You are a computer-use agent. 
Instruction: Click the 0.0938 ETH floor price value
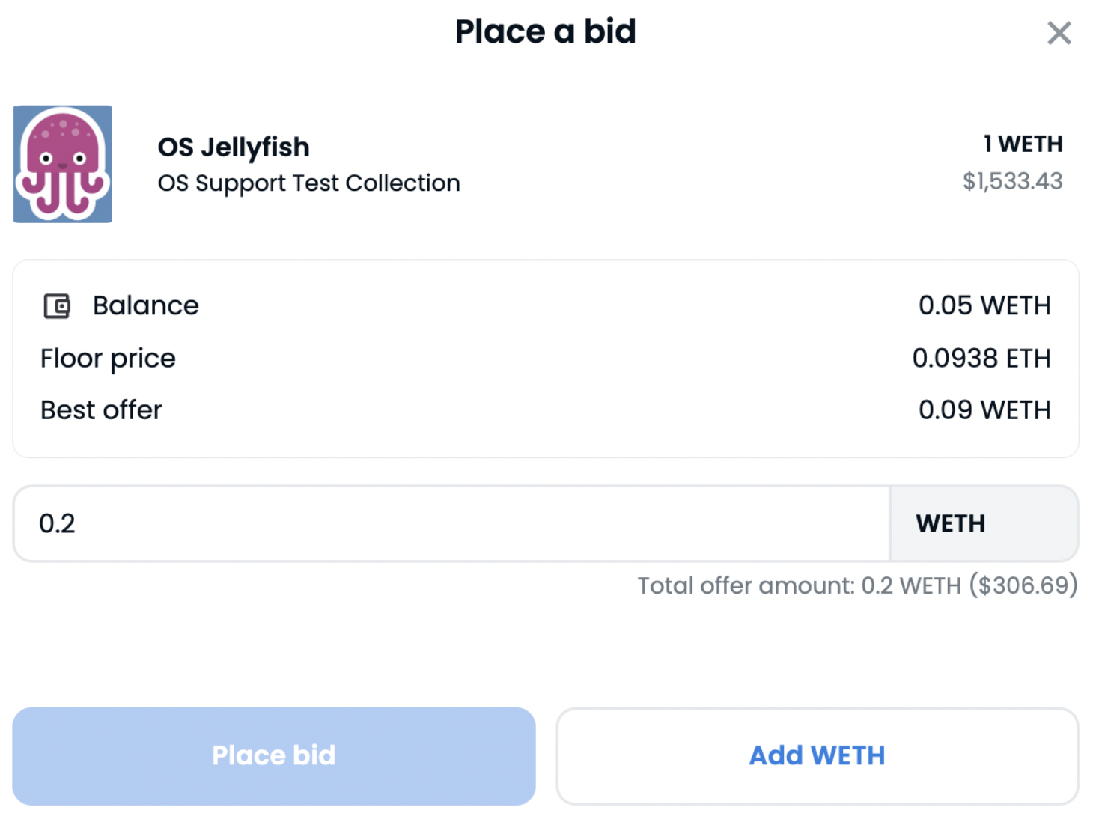pos(981,358)
